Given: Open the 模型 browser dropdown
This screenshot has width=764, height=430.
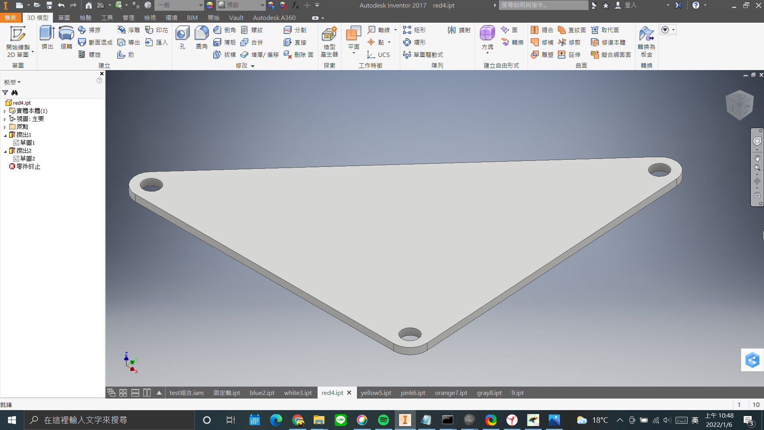Looking at the screenshot, I should click(x=12, y=82).
